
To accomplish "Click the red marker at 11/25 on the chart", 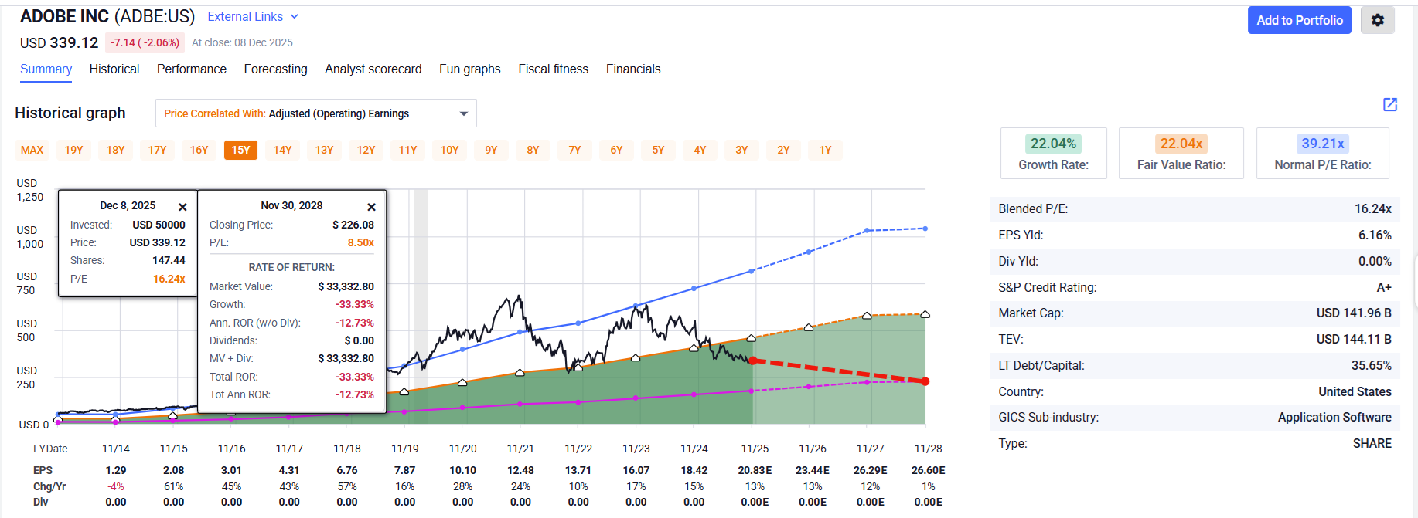I will [x=752, y=361].
